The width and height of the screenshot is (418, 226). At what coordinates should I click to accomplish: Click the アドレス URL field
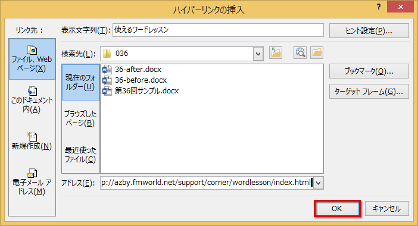pyautogui.click(x=207, y=183)
